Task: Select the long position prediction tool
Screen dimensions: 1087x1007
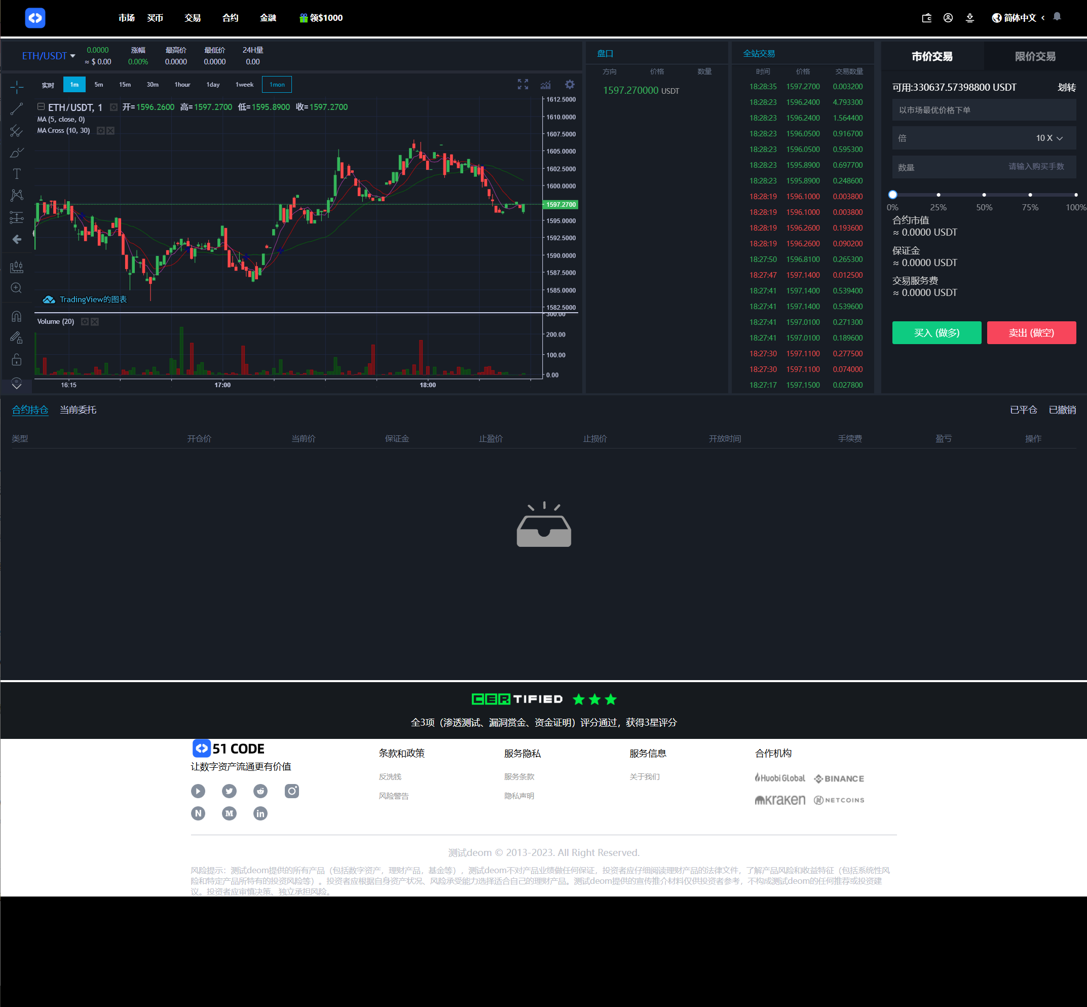Action: 16,217
